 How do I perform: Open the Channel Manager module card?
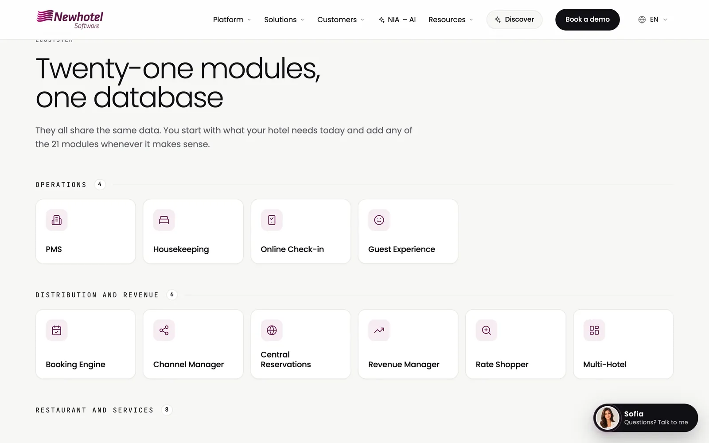coord(193,344)
